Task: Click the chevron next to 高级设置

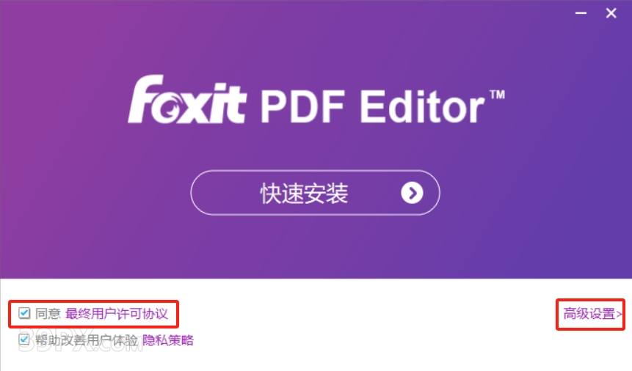Action: [x=619, y=314]
